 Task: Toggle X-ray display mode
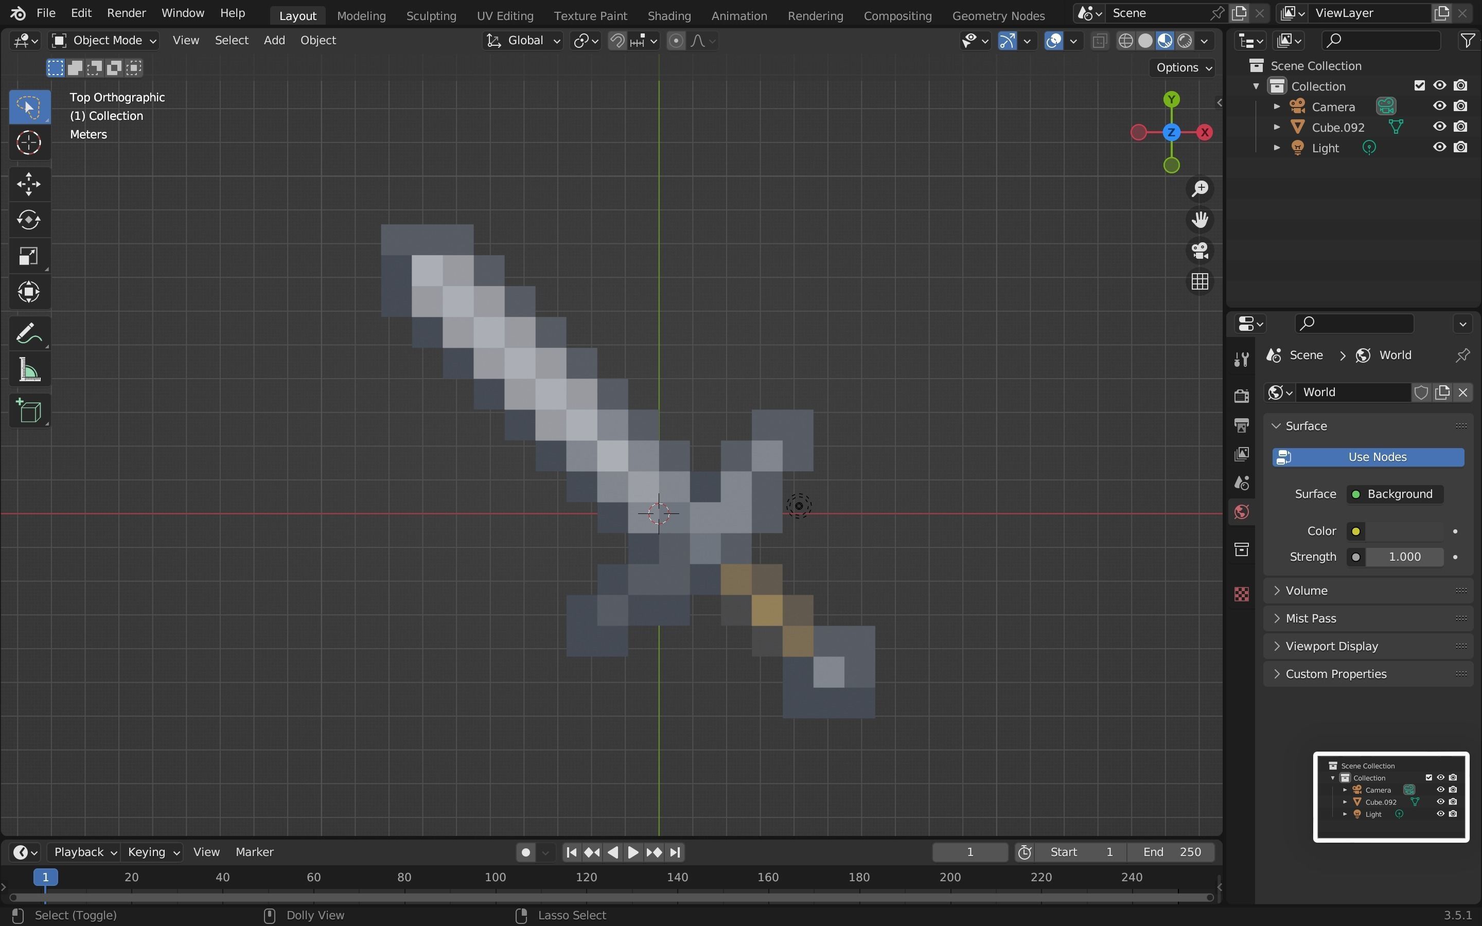click(x=1100, y=41)
